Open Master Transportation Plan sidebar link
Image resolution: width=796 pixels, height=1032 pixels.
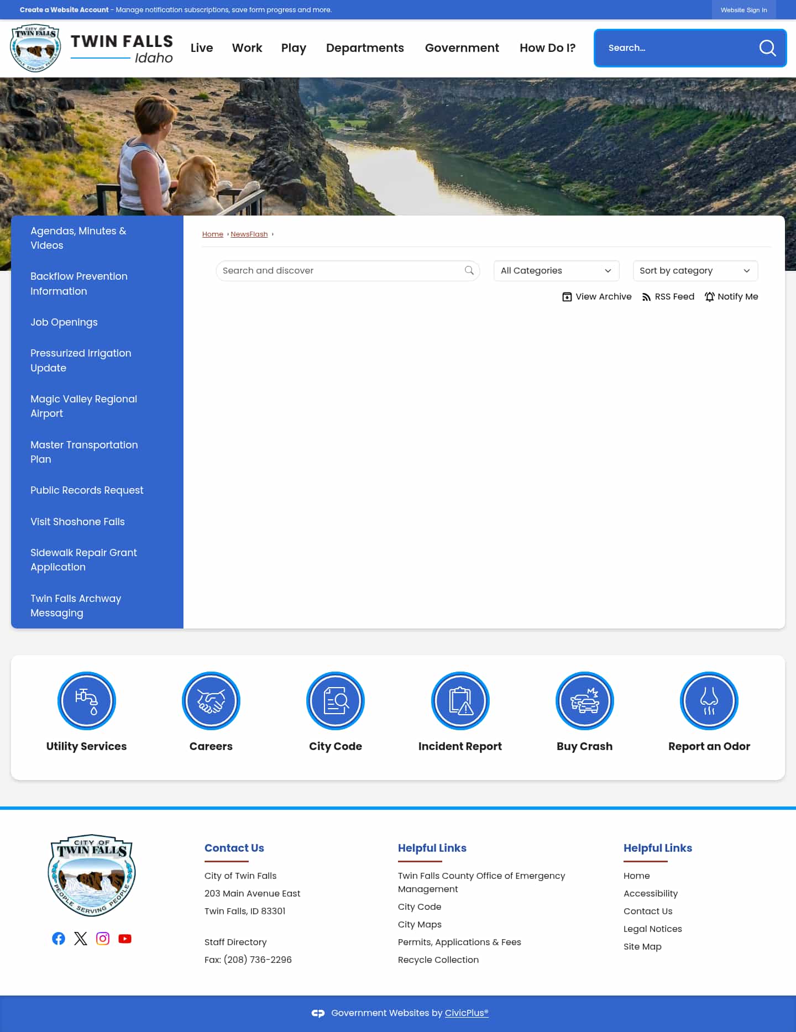[x=84, y=452]
